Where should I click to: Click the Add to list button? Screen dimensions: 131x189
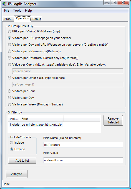pyautogui.click(x=22, y=160)
